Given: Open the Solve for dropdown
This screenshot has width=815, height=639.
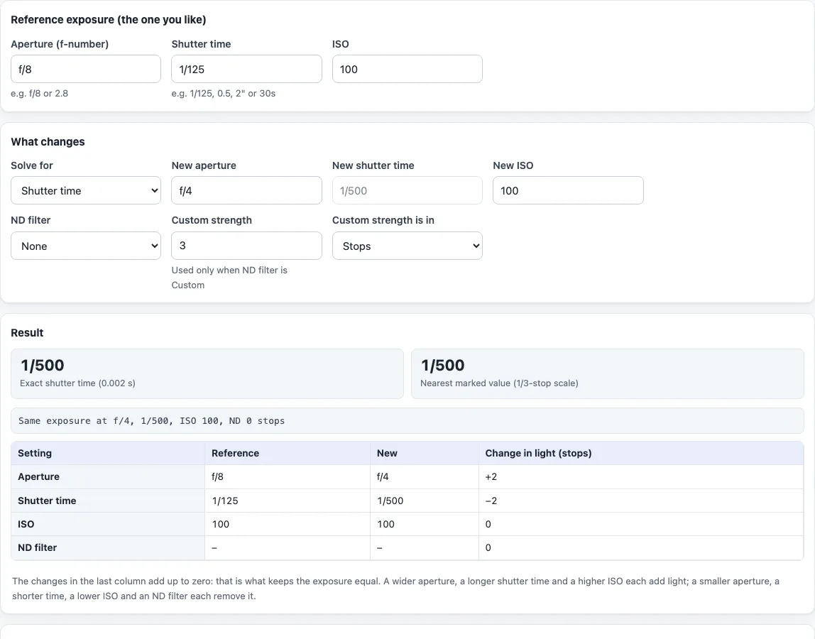Looking at the screenshot, I should (x=86, y=190).
